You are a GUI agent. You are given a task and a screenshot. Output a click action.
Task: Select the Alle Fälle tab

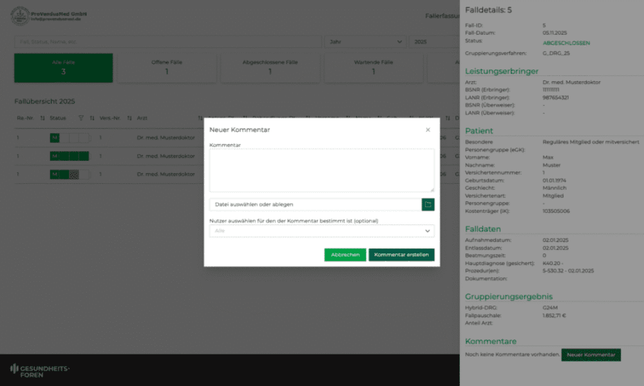[x=63, y=68]
